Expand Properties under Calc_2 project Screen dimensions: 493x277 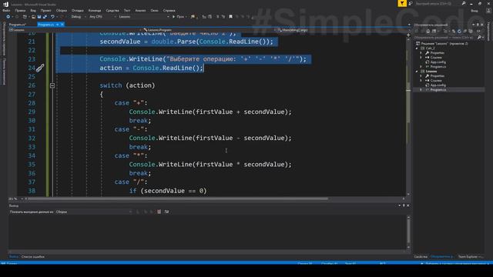[x=421, y=53]
